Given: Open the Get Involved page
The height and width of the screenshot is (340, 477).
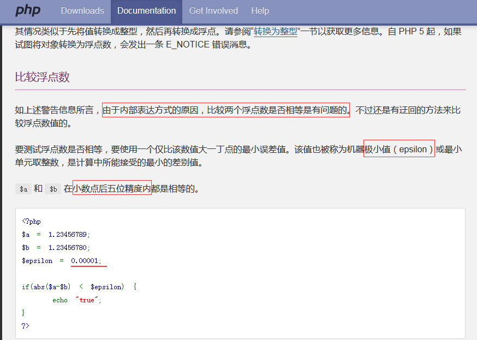Looking at the screenshot, I should pos(213,11).
